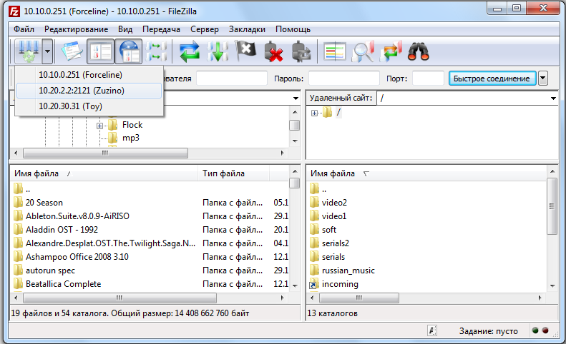The height and width of the screenshot is (344, 566).
Task: Focus the Порт input field
Action: (x=428, y=79)
